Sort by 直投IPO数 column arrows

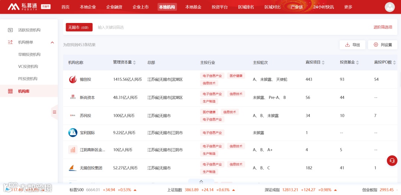[x=395, y=63]
